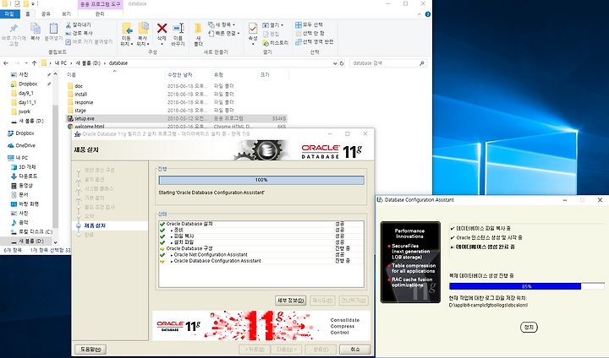Select Oracle Database Configuration Assistant status row

(x=261, y=261)
